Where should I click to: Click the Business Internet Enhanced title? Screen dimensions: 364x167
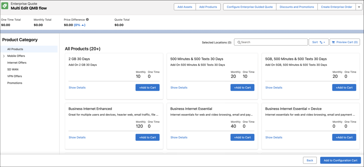[x=90, y=109]
